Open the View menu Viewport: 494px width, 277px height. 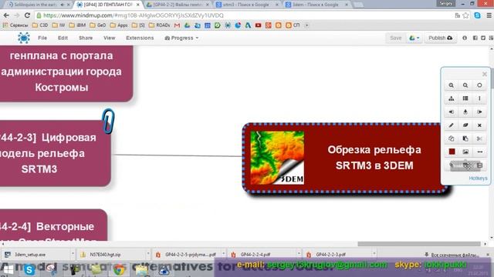(110, 38)
